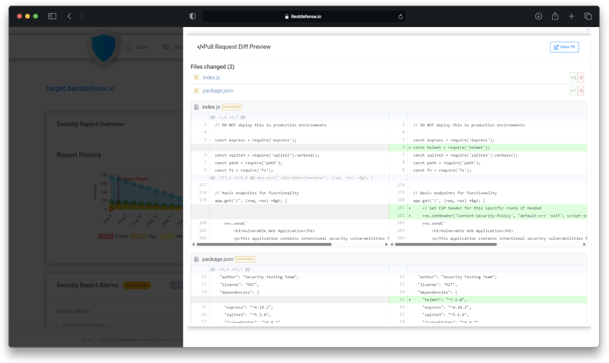609x363 pixels.
Task: Click the external-link icon inside the View PR button
Action: click(556, 47)
